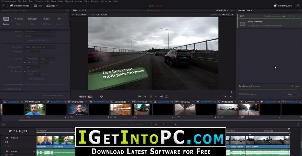Remove Job 1 using its X icon
Viewport: 302px width, 156px height.
click(298, 16)
